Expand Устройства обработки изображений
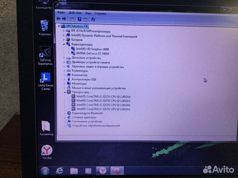238x178 pixels. 65,126
